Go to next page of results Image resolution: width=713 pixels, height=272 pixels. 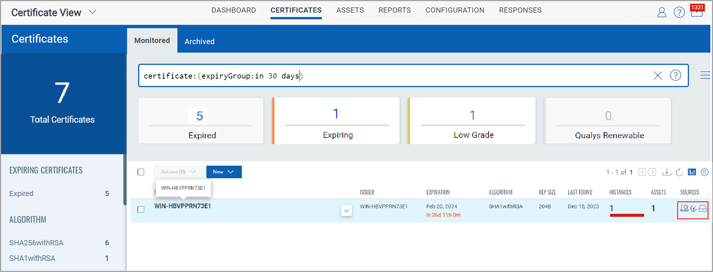coord(652,172)
